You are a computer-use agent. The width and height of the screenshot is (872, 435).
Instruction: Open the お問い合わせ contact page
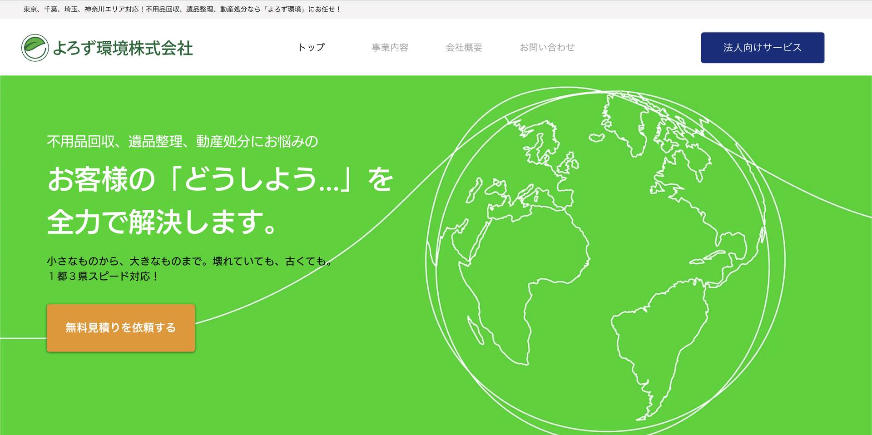547,47
